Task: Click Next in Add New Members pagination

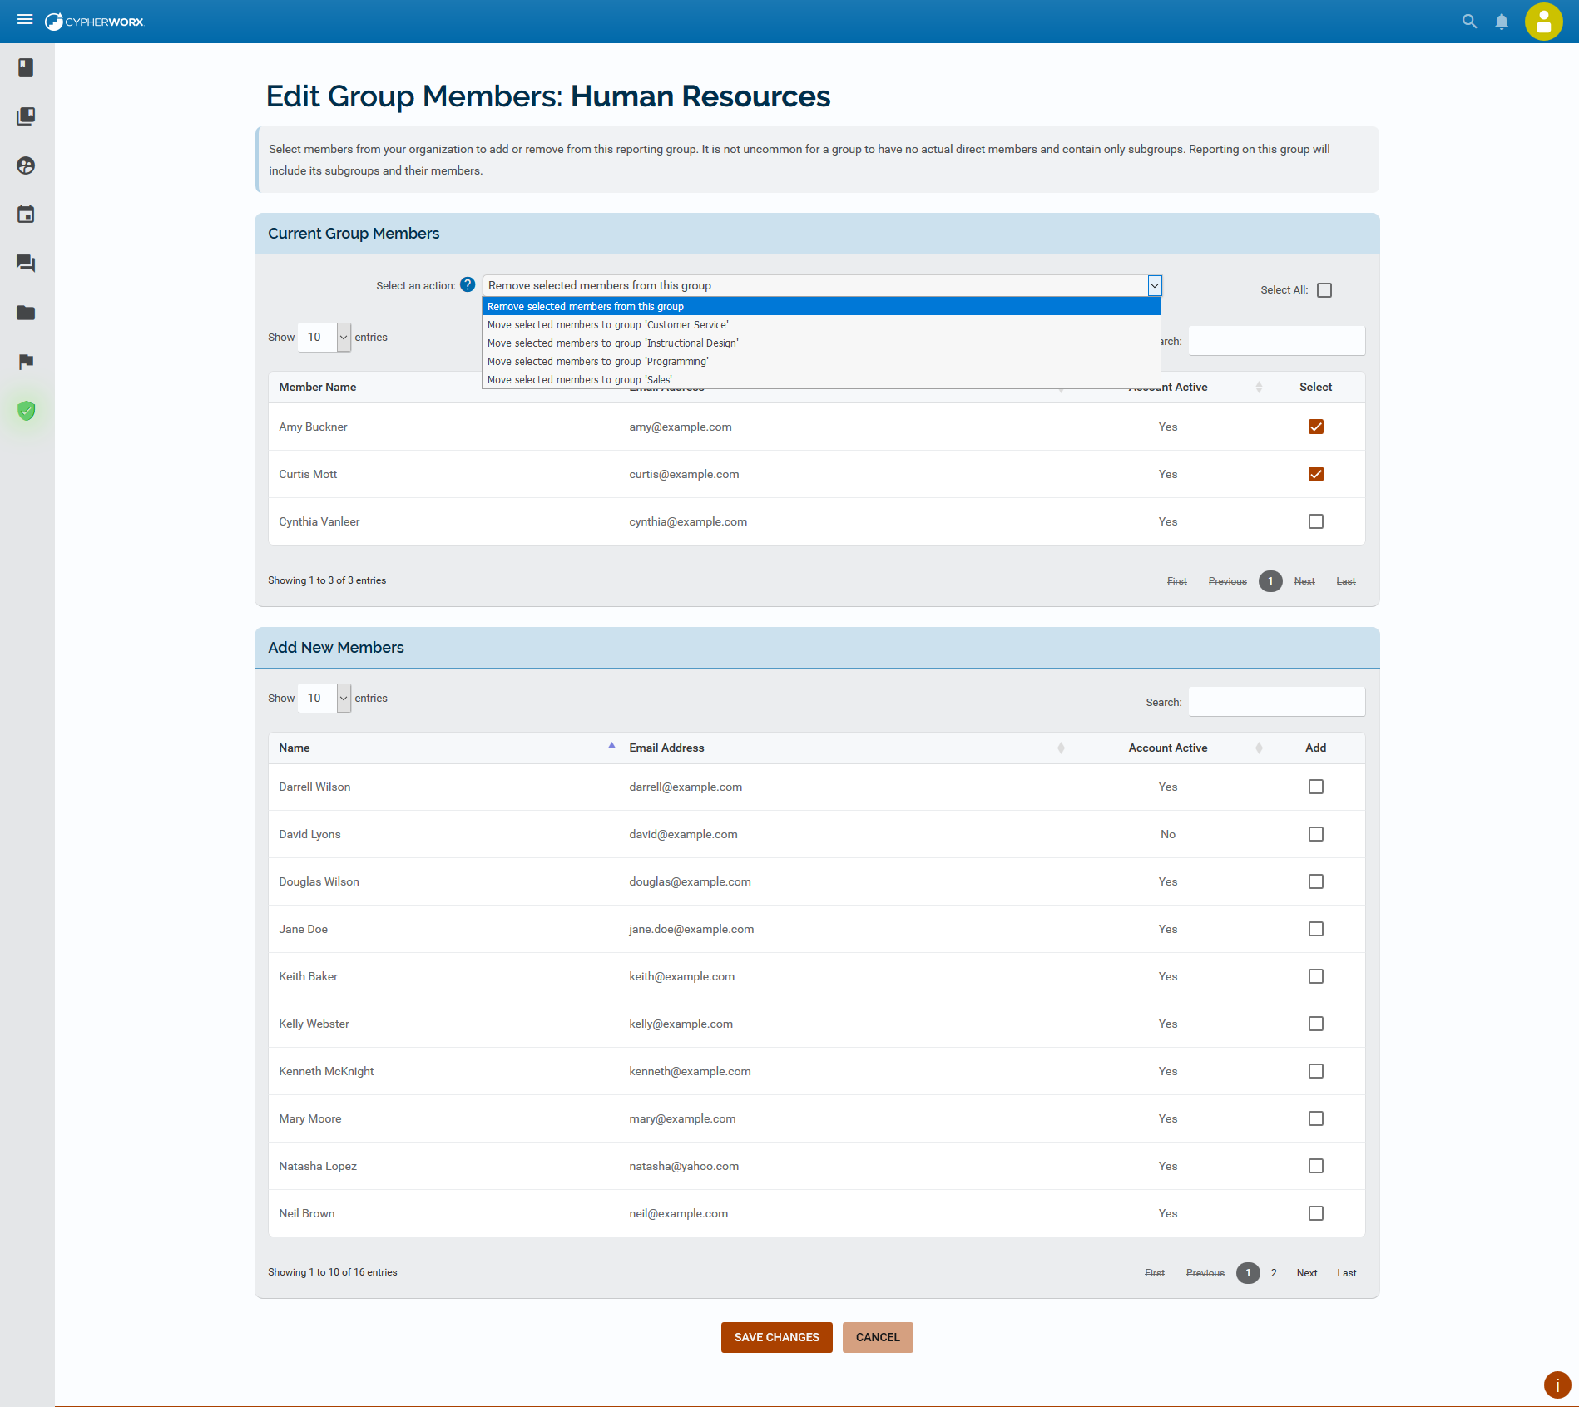Action: pos(1307,1273)
